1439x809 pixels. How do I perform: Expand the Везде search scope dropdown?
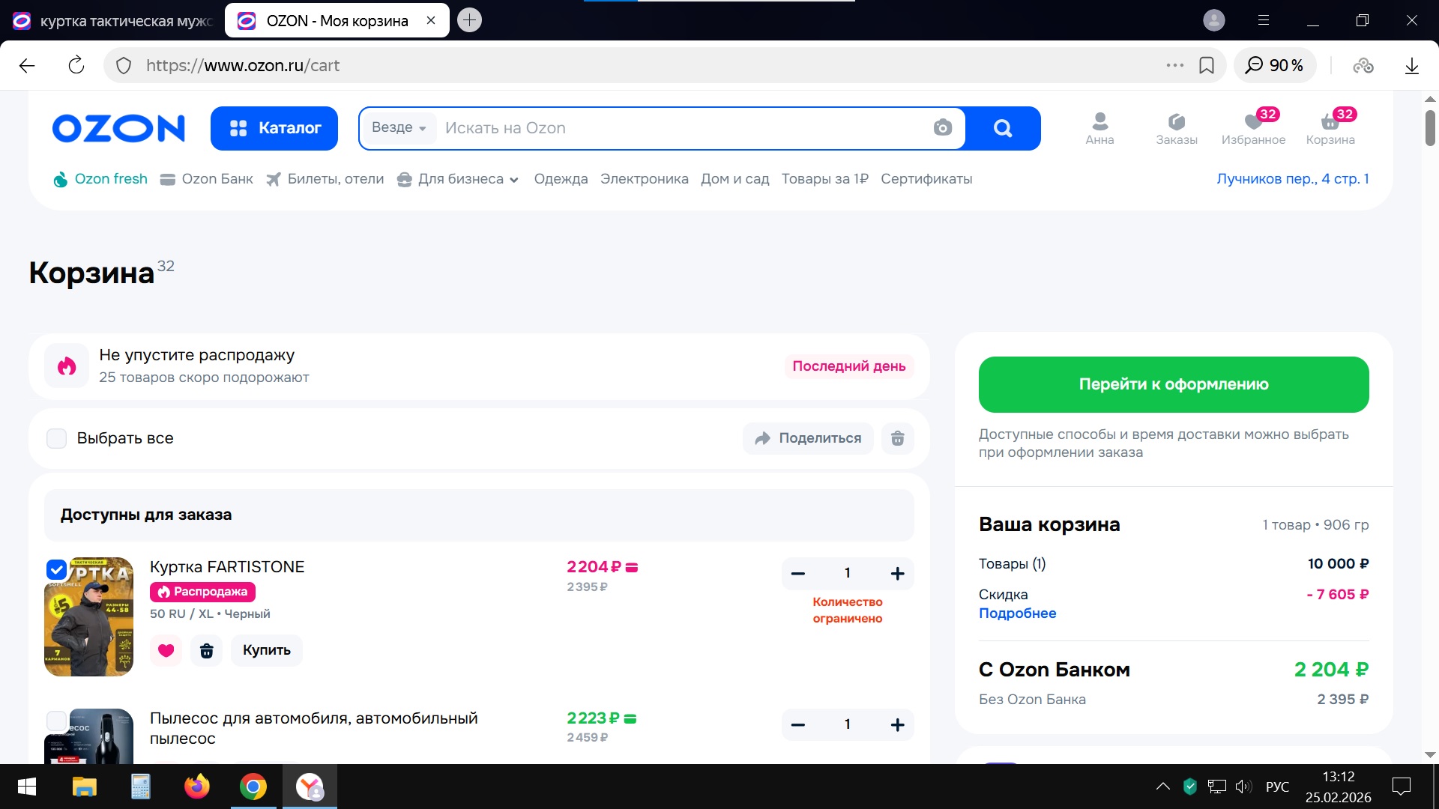pos(399,128)
